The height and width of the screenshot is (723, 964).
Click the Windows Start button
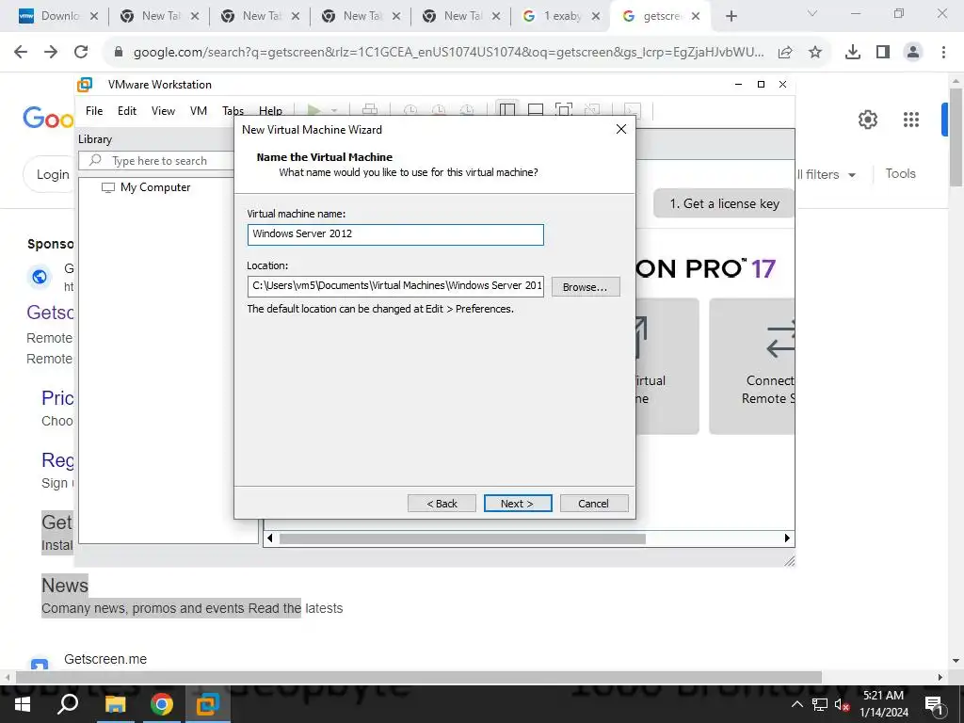click(x=23, y=704)
